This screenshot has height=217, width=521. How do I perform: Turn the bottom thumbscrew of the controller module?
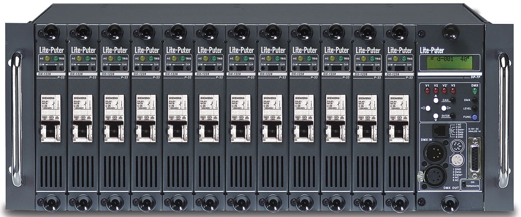click(449, 203)
